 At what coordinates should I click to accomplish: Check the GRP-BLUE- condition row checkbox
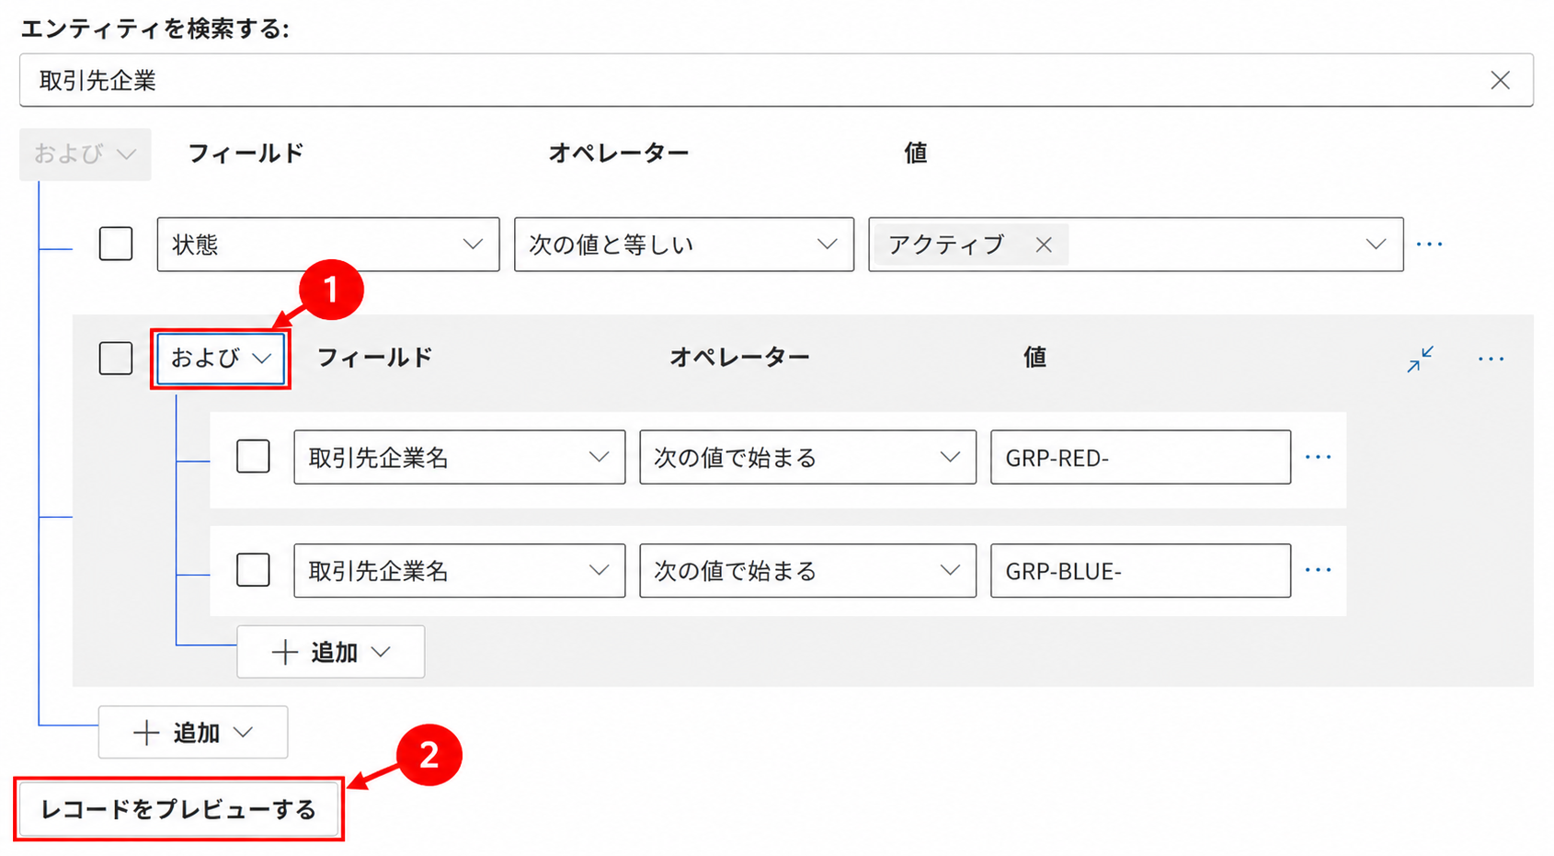[x=253, y=570]
